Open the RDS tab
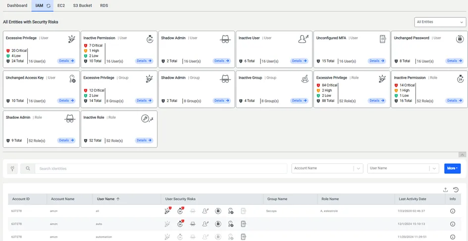This screenshot has height=241, width=468. pos(104,5)
